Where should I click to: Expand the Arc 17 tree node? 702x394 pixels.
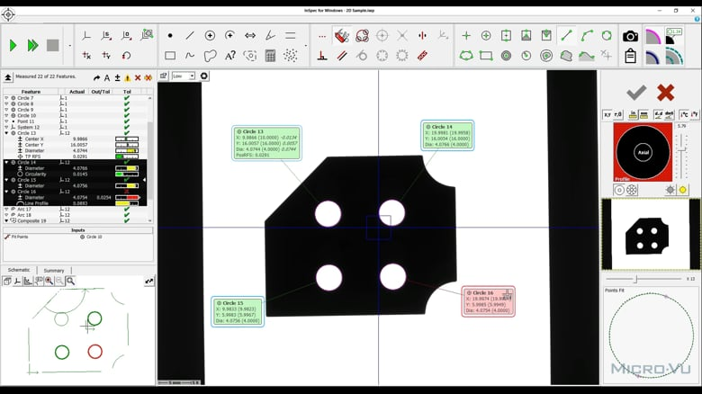click(x=6, y=209)
